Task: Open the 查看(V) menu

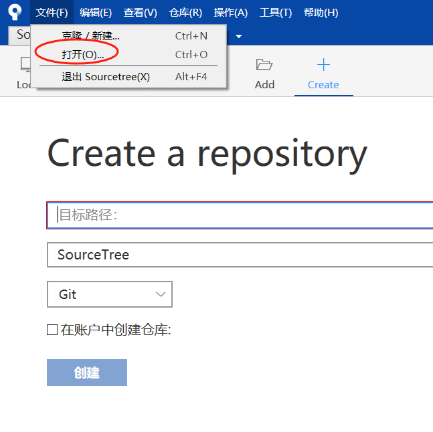Action: tap(141, 13)
